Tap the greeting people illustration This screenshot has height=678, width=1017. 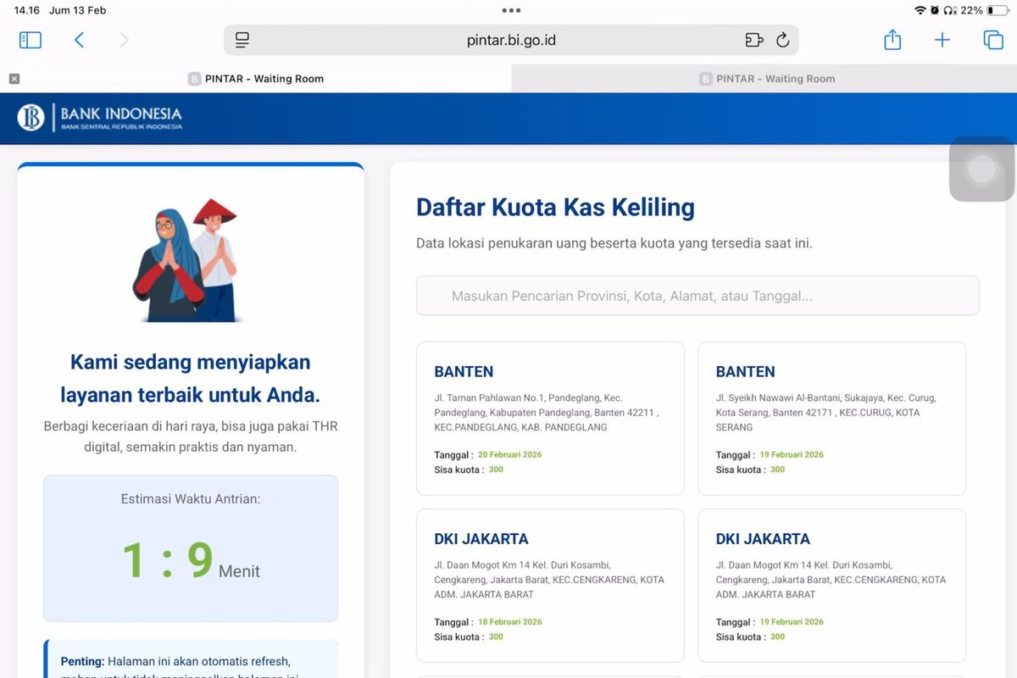tap(188, 260)
